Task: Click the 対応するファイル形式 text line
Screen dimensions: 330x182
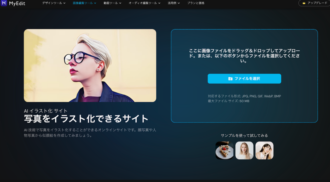Action: (244, 96)
